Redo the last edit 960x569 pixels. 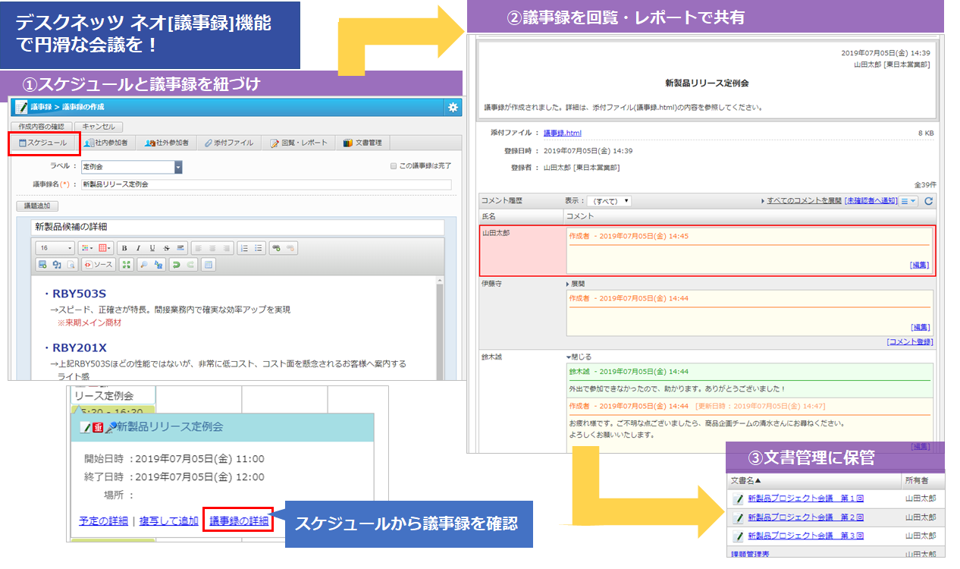pyautogui.click(x=190, y=265)
